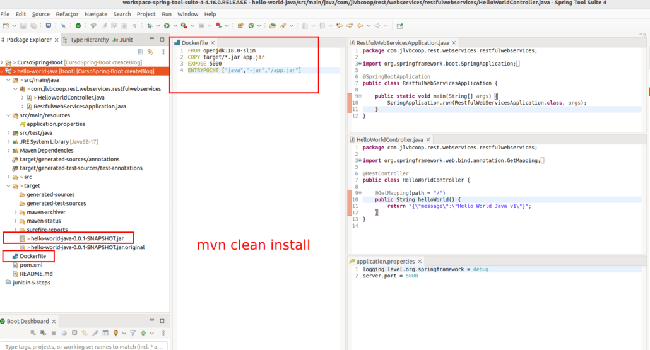Expand the Maven Dependencies node

8,151
